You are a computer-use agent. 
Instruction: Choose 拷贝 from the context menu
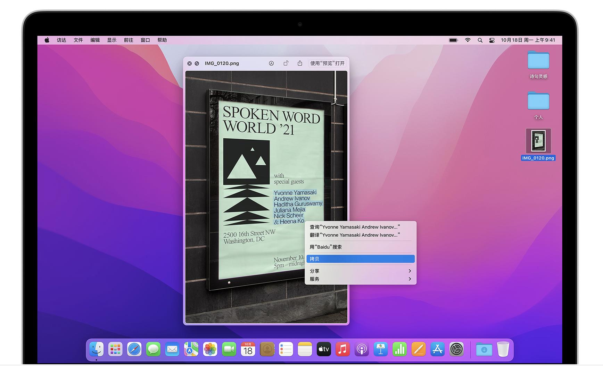360,259
